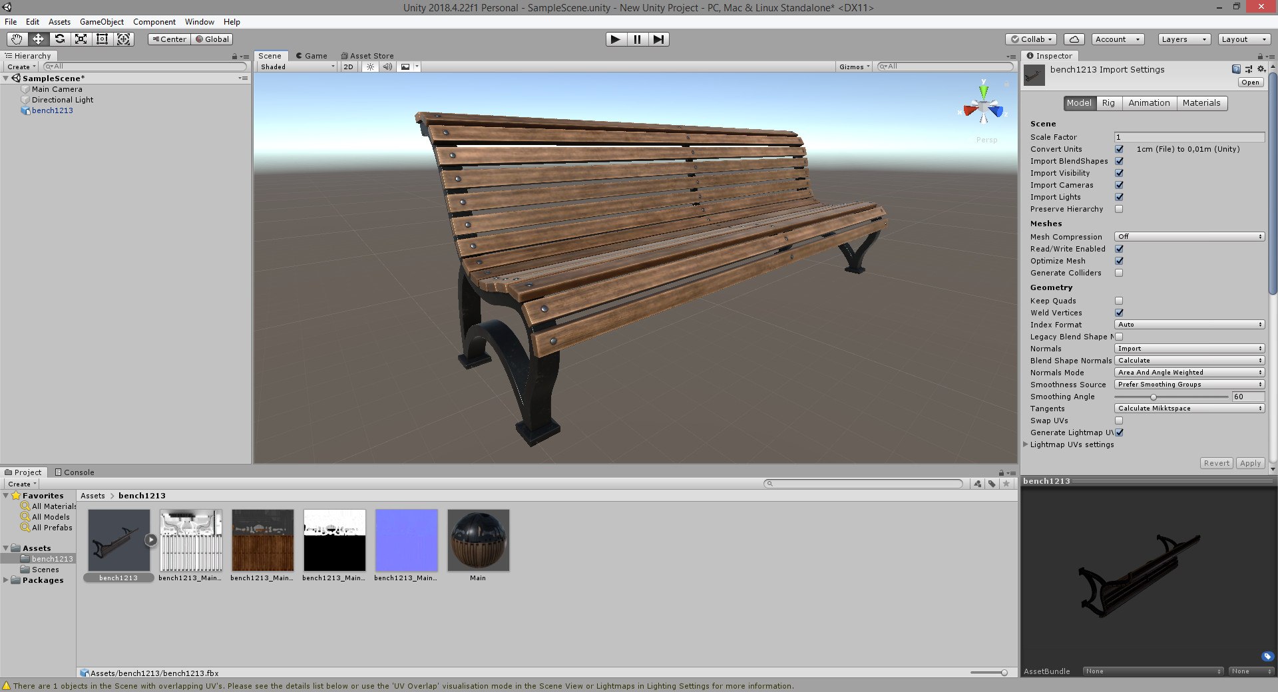Enable Preserve Hierarchy checkbox
This screenshot has height=692, width=1278.
(1119, 209)
